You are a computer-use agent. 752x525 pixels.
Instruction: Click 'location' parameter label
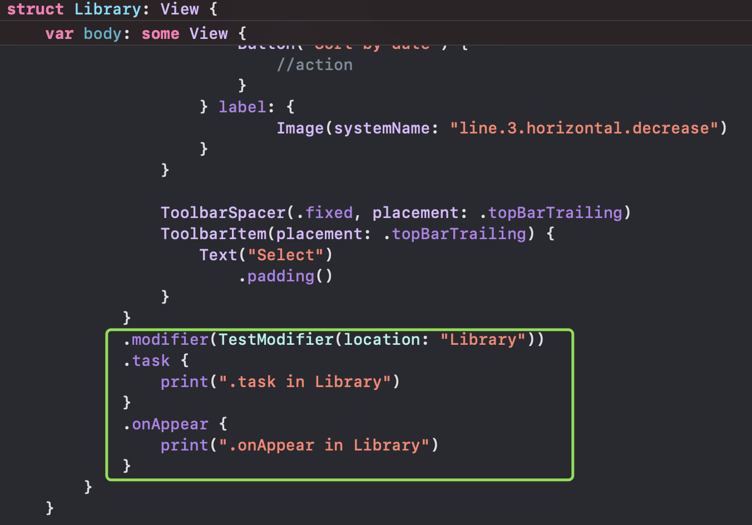(382, 339)
